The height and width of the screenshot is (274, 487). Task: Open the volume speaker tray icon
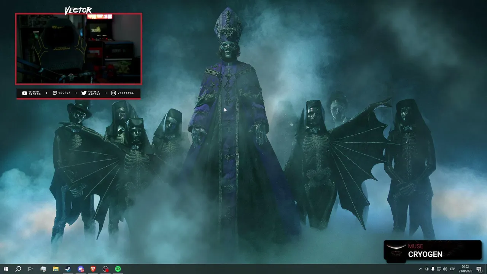click(445, 269)
